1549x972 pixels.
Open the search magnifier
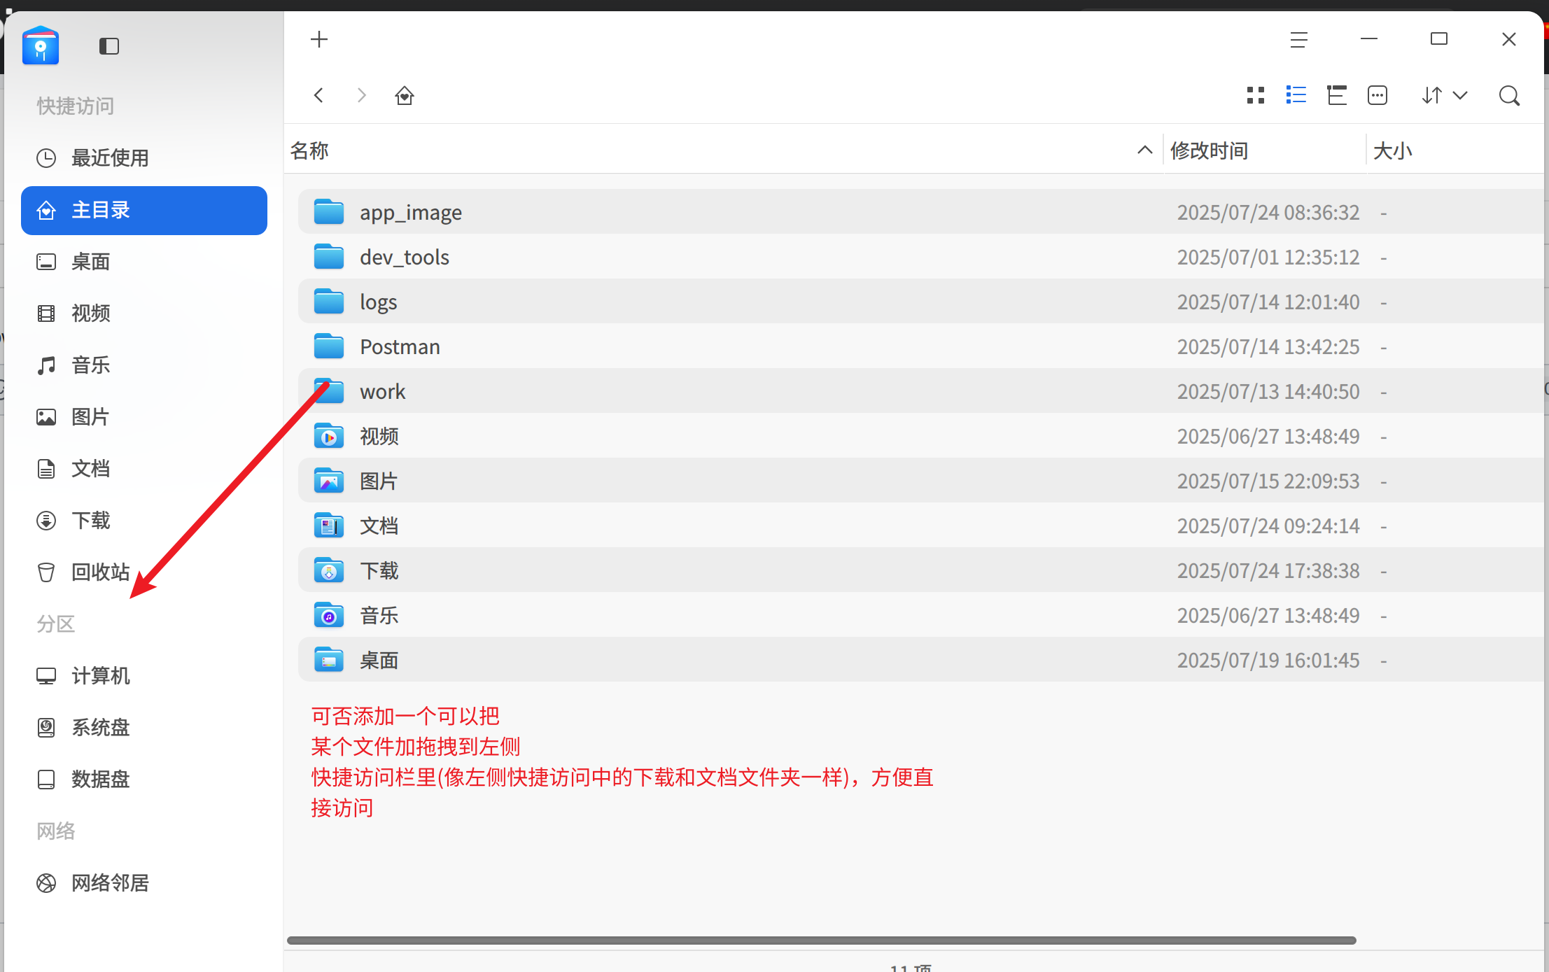coord(1509,95)
